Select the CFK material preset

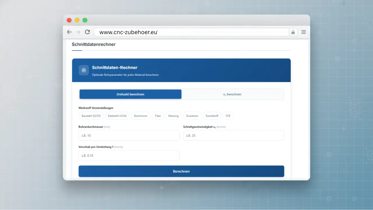pos(228,116)
